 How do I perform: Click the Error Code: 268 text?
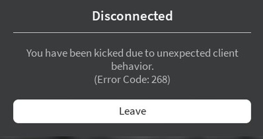(132, 80)
